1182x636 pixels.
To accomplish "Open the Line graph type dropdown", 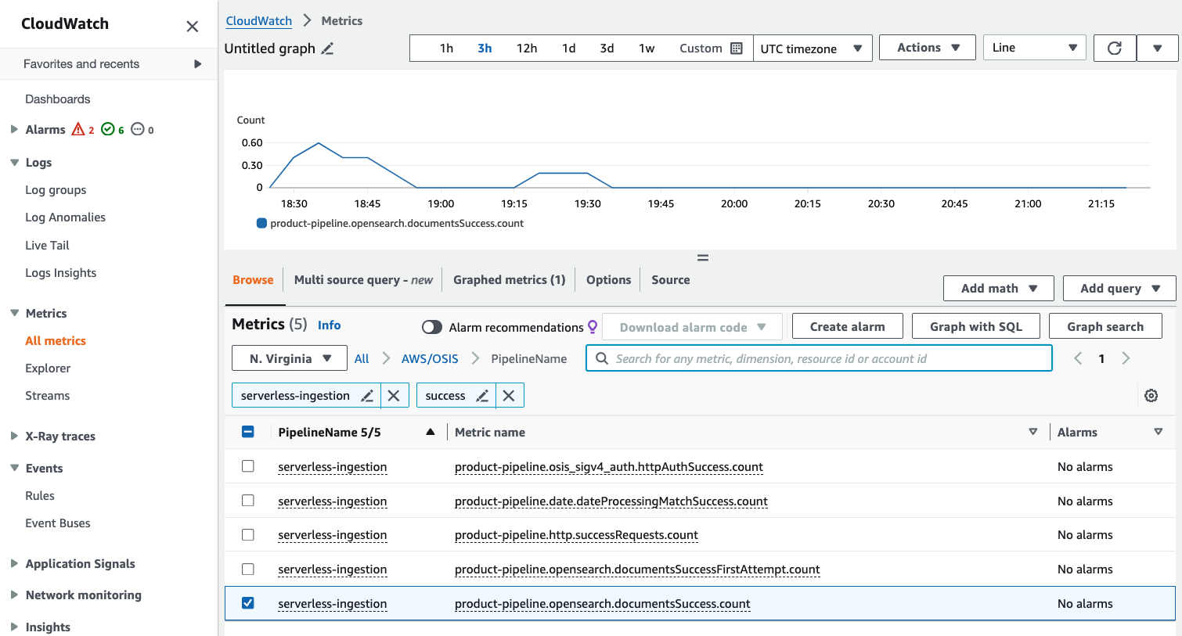I will (1034, 48).
